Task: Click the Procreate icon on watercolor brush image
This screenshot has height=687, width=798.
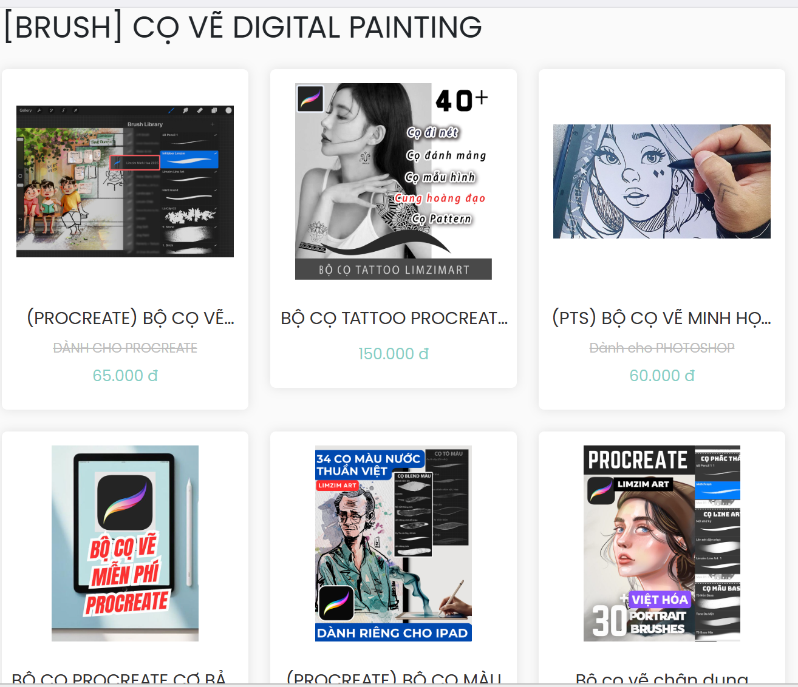Action: (x=336, y=603)
